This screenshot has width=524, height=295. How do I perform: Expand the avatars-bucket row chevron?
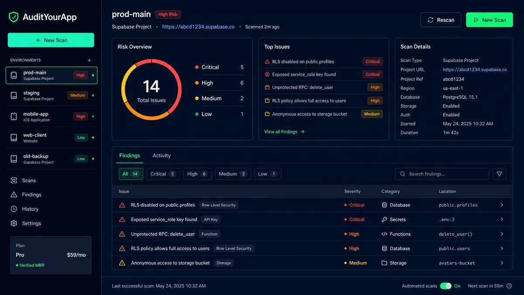point(502,263)
